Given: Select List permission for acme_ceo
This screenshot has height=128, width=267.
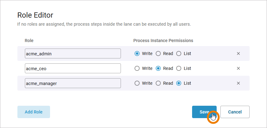Looking at the screenshot, I should [179, 68].
